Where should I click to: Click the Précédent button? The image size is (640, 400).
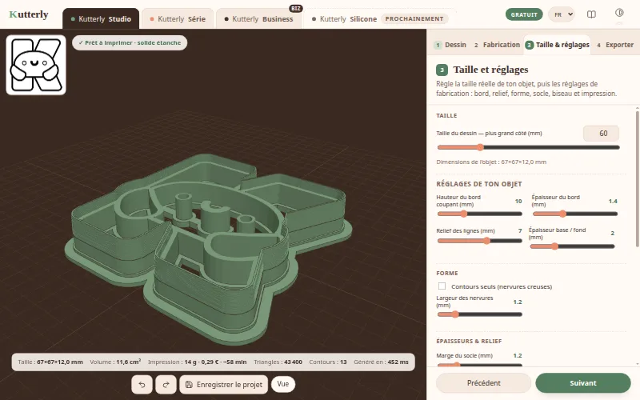483,383
